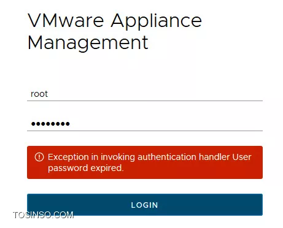Click the word root in username box

[x=39, y=94]
